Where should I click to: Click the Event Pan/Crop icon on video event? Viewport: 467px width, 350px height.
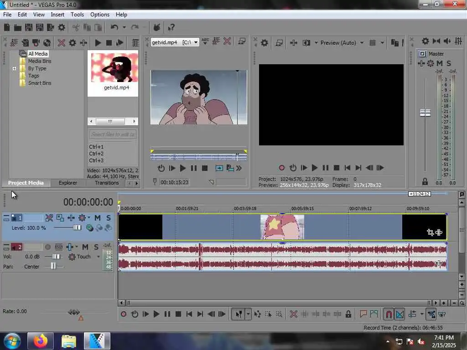(430, 232)
